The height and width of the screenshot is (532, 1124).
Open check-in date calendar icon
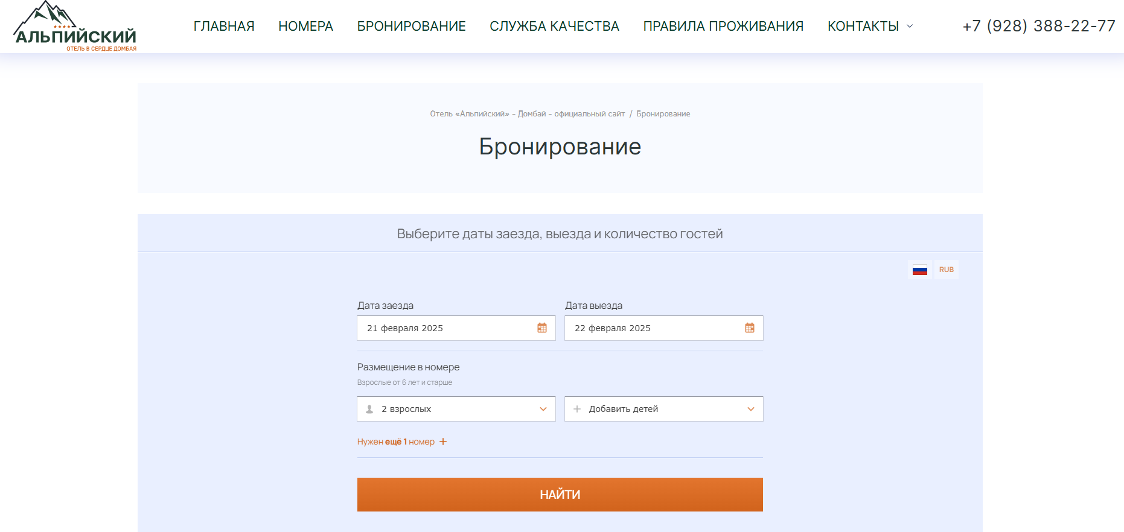point(541,328)
